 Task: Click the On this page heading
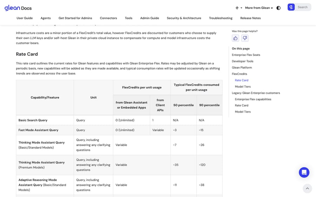241,48
